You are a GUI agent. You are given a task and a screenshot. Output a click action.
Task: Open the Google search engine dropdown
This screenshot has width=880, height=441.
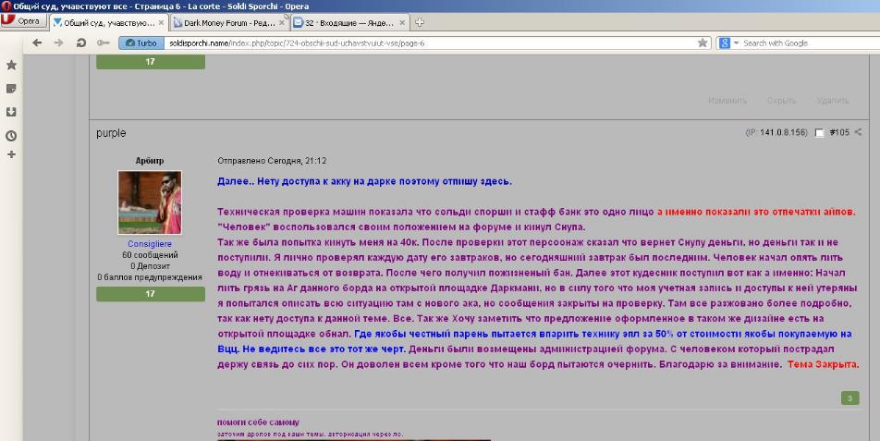(728, 43)
